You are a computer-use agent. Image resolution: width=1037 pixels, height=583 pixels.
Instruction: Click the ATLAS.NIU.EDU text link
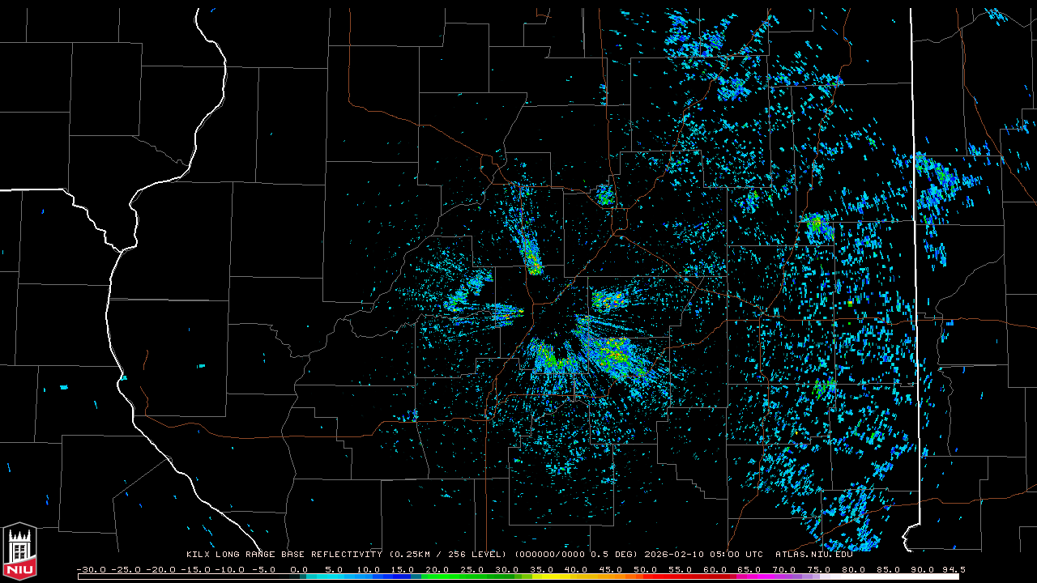[813, 555]
